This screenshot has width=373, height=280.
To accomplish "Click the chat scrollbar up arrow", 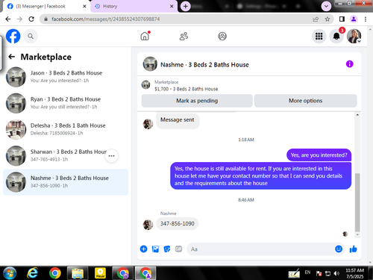I will click(x=357, y=115).
